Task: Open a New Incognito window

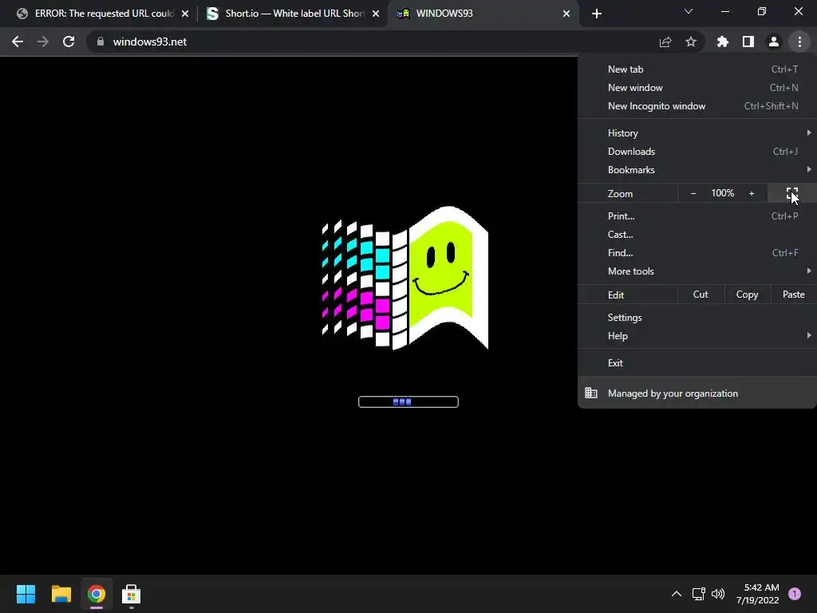Action: point(697,106)
